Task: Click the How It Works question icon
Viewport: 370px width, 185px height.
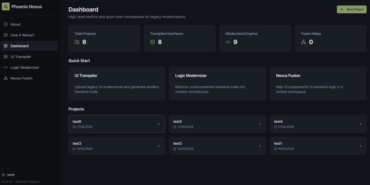Action: 6,35
